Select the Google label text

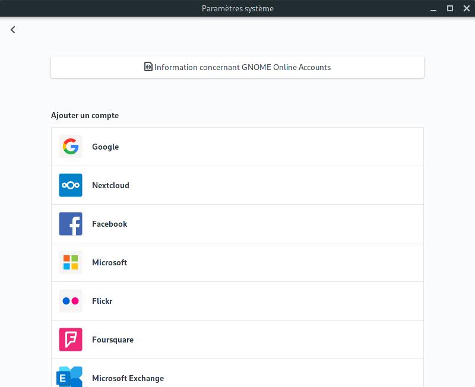pos(106,147)
